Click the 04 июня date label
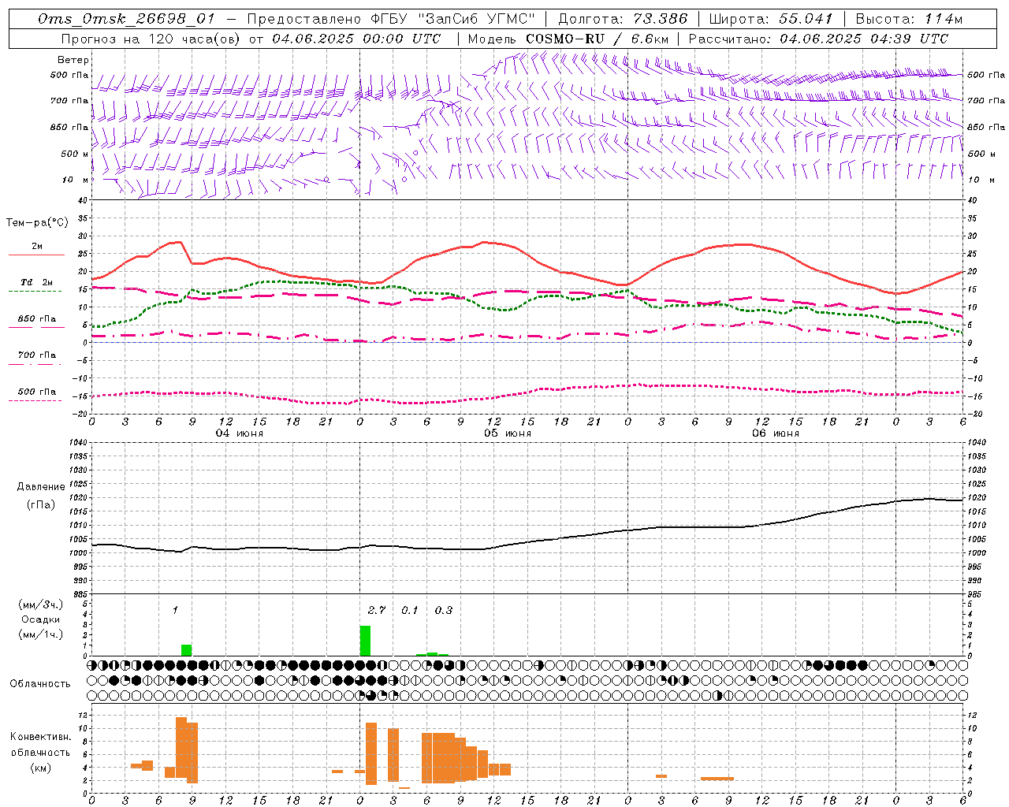Viewport: 1009px width, 807px height. pyautogui.click(x=240, y=433)
